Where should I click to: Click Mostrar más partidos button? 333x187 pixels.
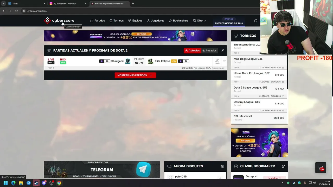click(135, 75)
